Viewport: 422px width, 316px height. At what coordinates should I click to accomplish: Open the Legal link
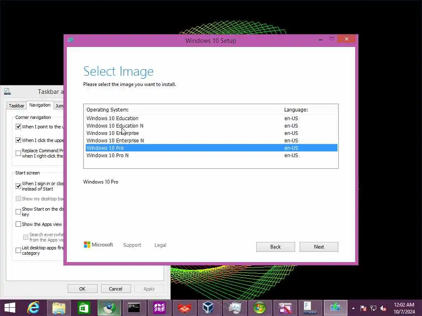click(x=160, y=245)
